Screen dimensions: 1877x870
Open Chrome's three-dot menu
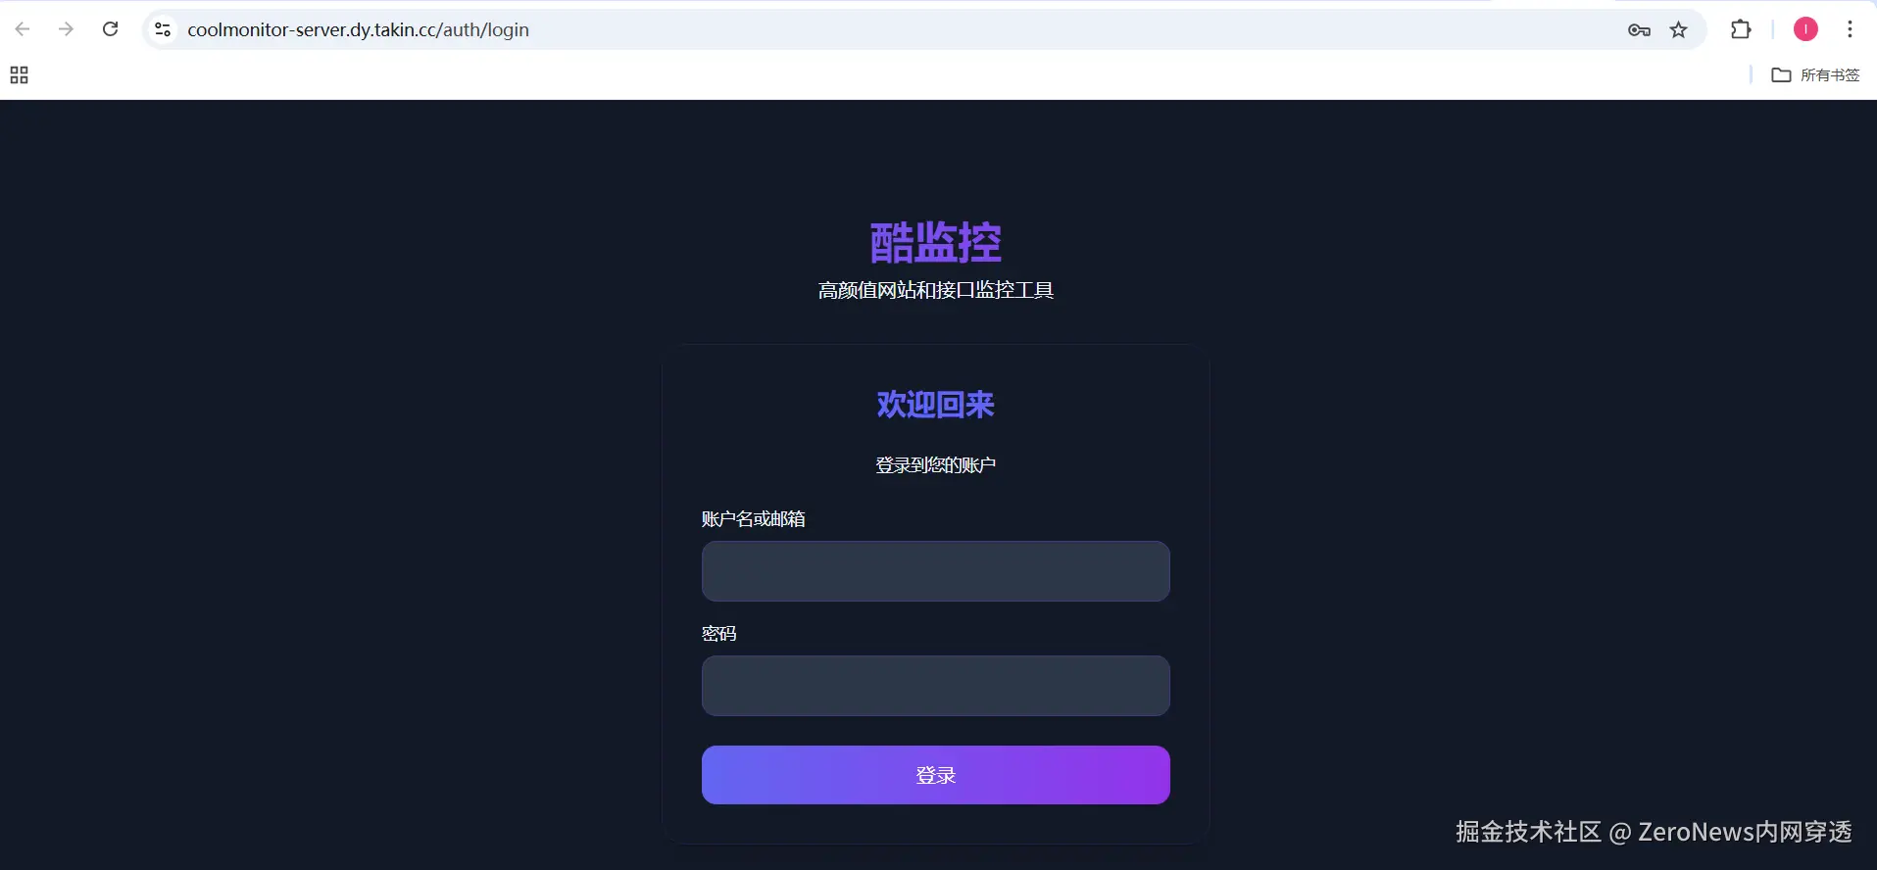point(1850,29)
